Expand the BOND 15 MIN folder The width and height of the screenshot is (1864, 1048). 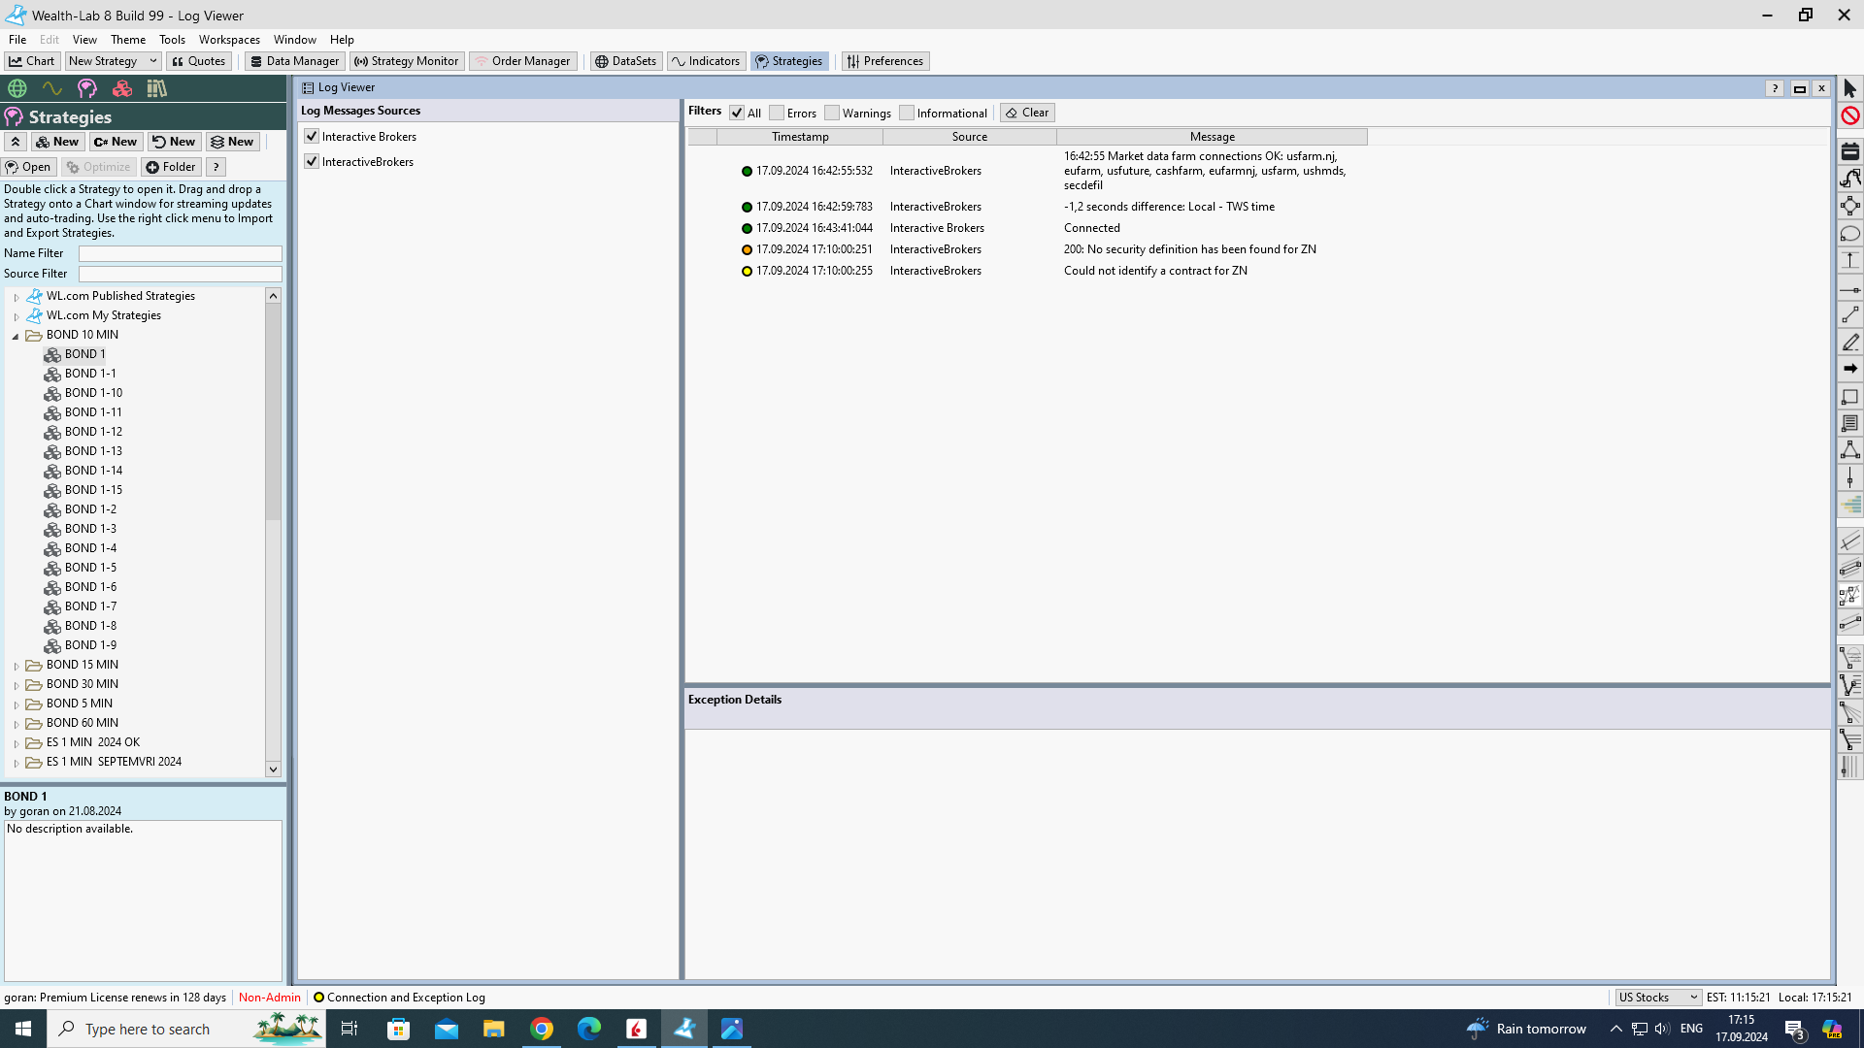tap(17, 666)
